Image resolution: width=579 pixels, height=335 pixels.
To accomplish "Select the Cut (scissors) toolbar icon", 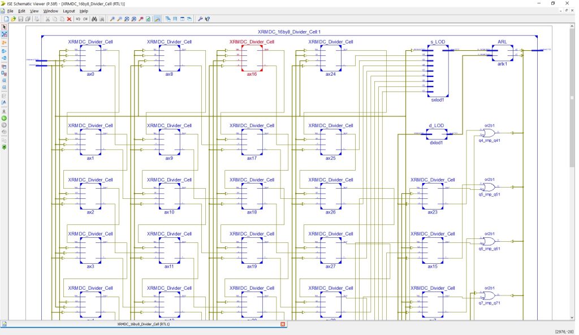I will [x=48, y=19].
